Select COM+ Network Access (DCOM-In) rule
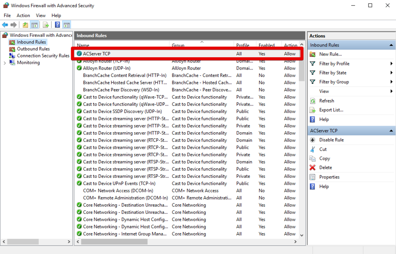This screenshot has height=254, width=396. 186,191
